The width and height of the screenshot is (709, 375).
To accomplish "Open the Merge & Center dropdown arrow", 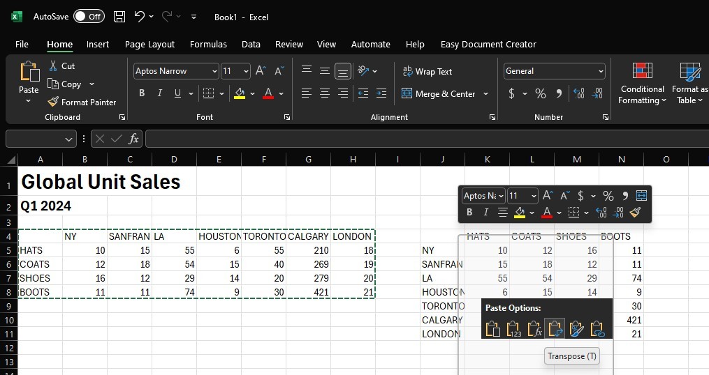I will coord(485,93).
